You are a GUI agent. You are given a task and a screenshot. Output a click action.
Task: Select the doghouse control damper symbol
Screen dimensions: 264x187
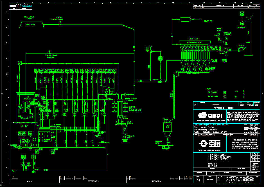[x=49, y=52]
